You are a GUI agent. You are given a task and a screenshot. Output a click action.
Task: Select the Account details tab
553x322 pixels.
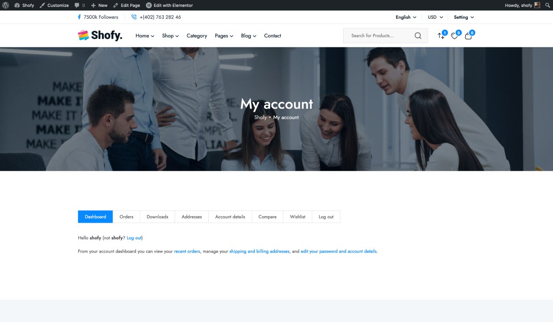point(230,217)
